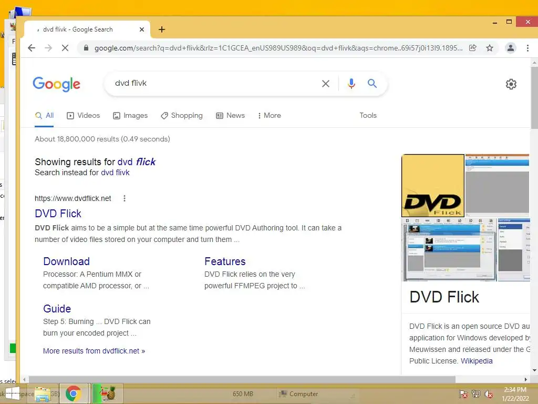
Task: Open the Action Center flag tray icon
Action: click(463, 394)
